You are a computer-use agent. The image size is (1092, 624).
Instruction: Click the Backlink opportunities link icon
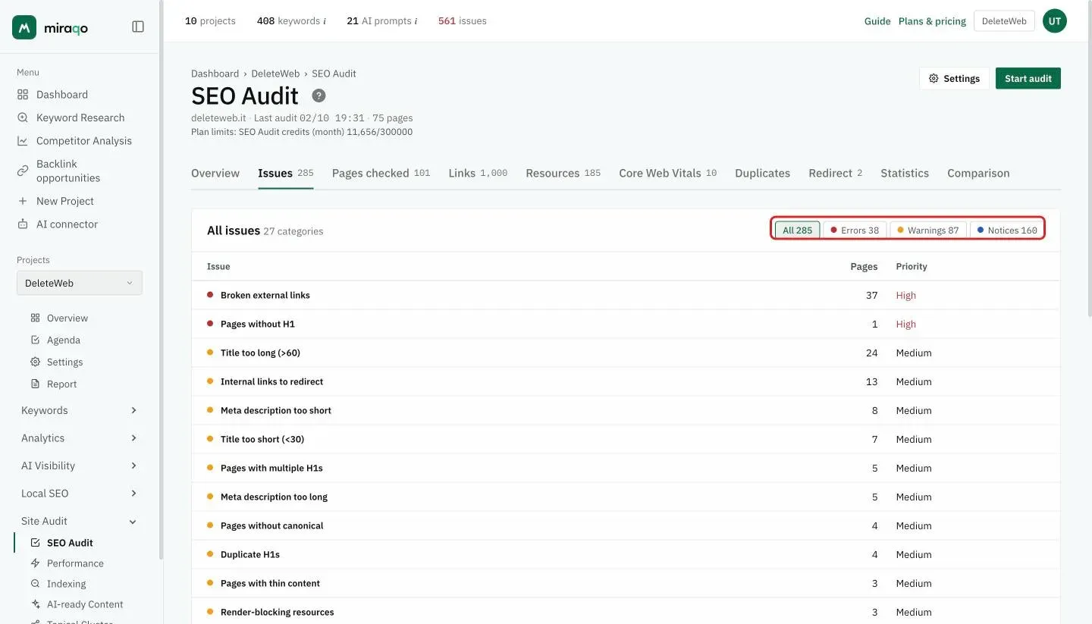[23, 171]
